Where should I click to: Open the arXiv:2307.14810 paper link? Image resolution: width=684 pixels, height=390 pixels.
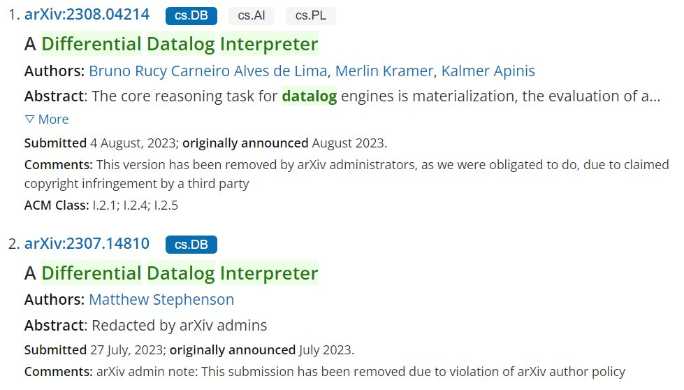(87, 244)
